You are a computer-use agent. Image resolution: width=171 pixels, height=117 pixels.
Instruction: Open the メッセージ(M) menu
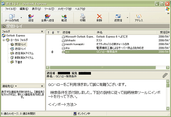(65, 9)
